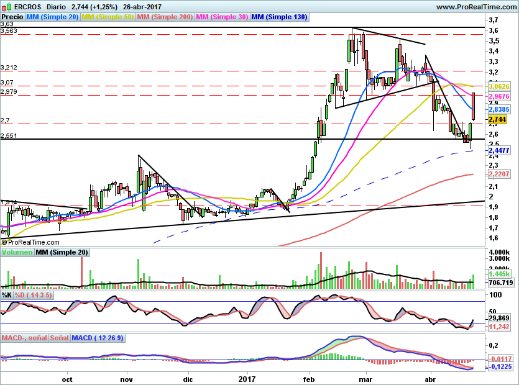
Task: Click the 3,0626 moving average price tag
Action: (x=498, y=87)
